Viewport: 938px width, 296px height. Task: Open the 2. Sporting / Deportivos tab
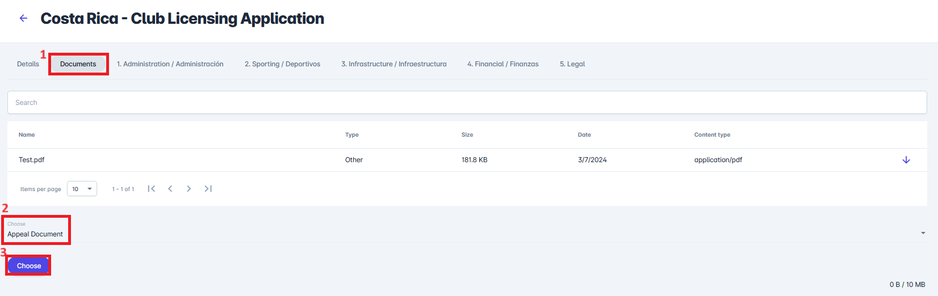click(282, 64)
